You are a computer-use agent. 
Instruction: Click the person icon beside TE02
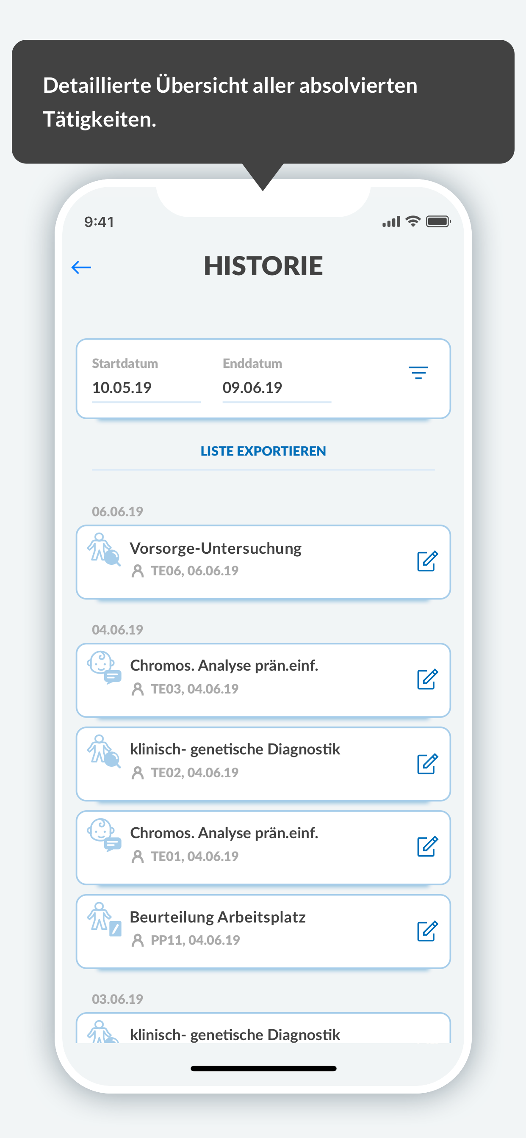138,773
